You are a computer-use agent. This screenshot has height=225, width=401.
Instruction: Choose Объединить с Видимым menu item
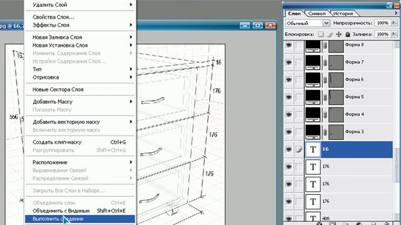pyautogui.click(x=80, y=211)
